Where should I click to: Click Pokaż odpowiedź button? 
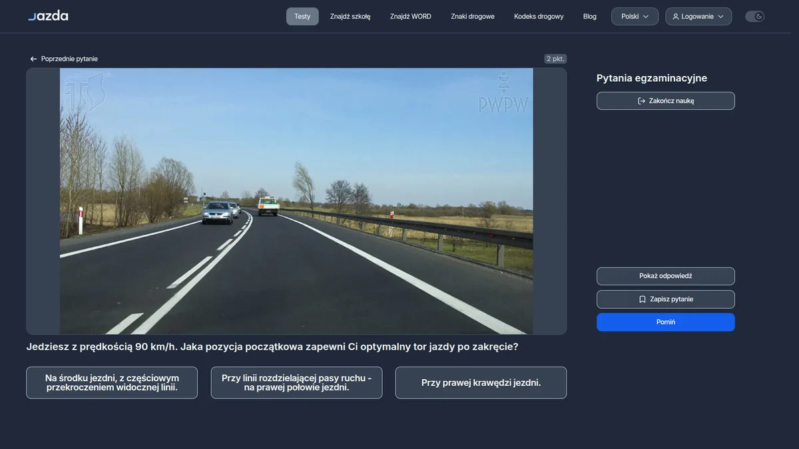click(666, 276)
